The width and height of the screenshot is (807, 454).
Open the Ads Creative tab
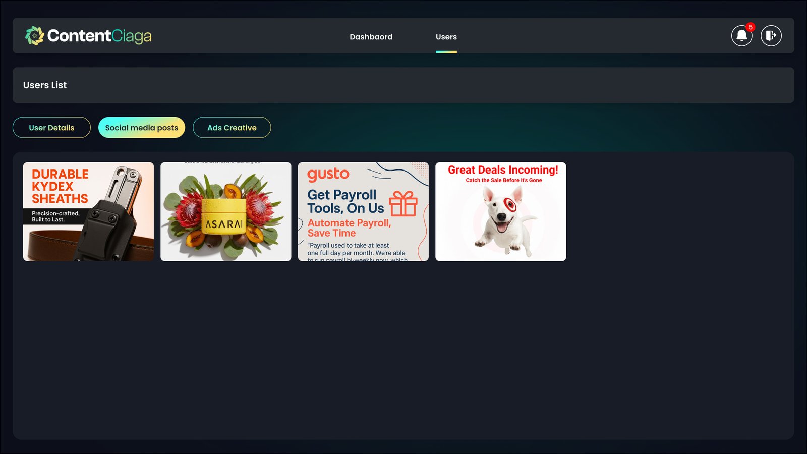coord(232,128)
